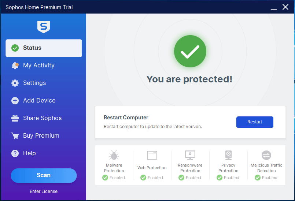Click the Buy Premium cart icon
The width and height of the screenshot is (295, 201).
point(15,136)
